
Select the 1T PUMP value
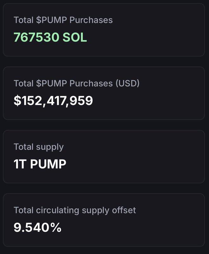[x=40, y=164]
